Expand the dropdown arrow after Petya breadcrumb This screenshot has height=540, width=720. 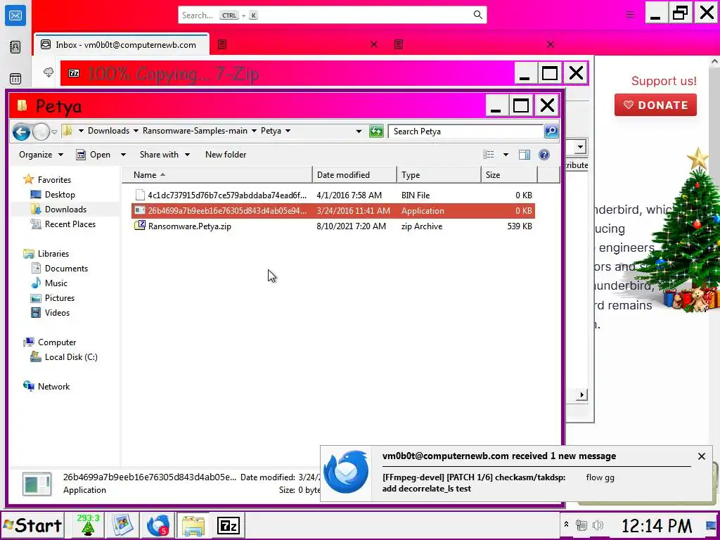coord(288,131)
